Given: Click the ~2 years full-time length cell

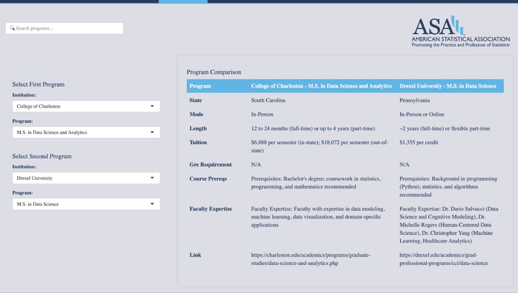Looking at the screenshot, I should 445,129.
